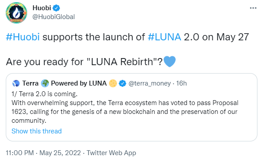Screen dimensions: 265x164
Task: Click the 11:00 PM · May 25, 2022 timestamp
Action: (43, 153)
